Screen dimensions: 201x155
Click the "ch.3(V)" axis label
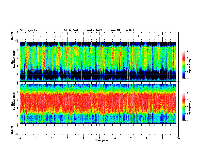point(12,130)
